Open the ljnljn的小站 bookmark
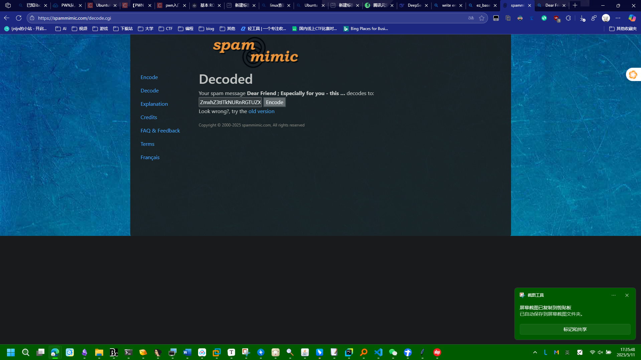The image size is (641, 360). [x=26, y=29]
